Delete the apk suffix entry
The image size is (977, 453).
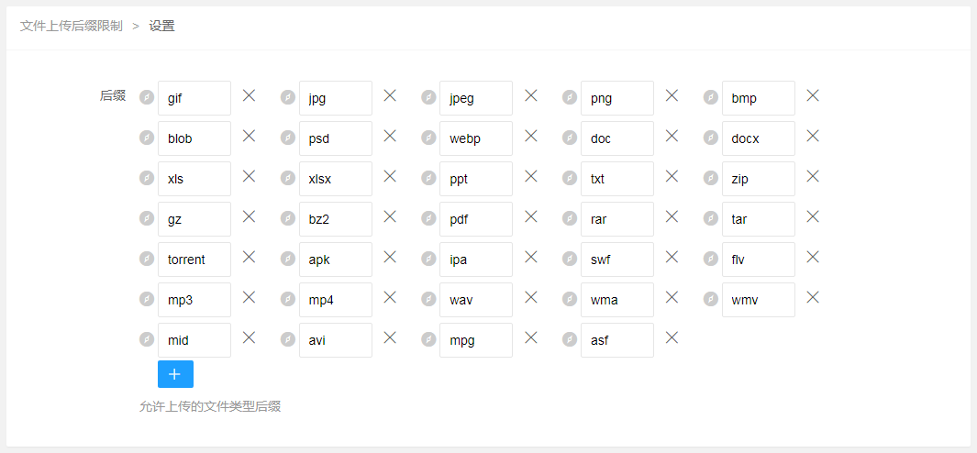coord(390,257)
